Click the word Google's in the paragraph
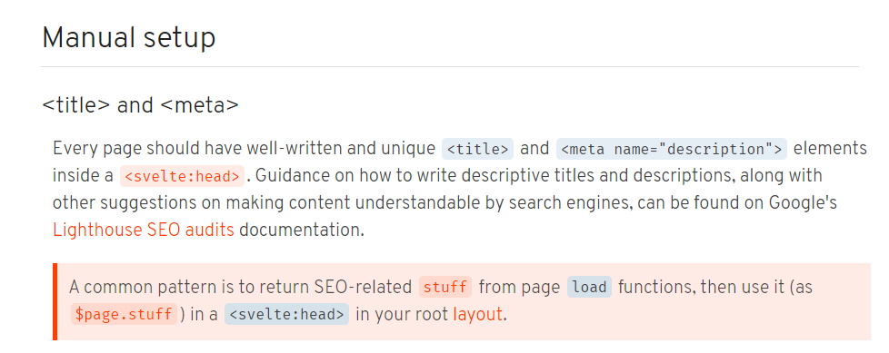The height and width of the screenshot is (353, 889). (x=803, y=203)
